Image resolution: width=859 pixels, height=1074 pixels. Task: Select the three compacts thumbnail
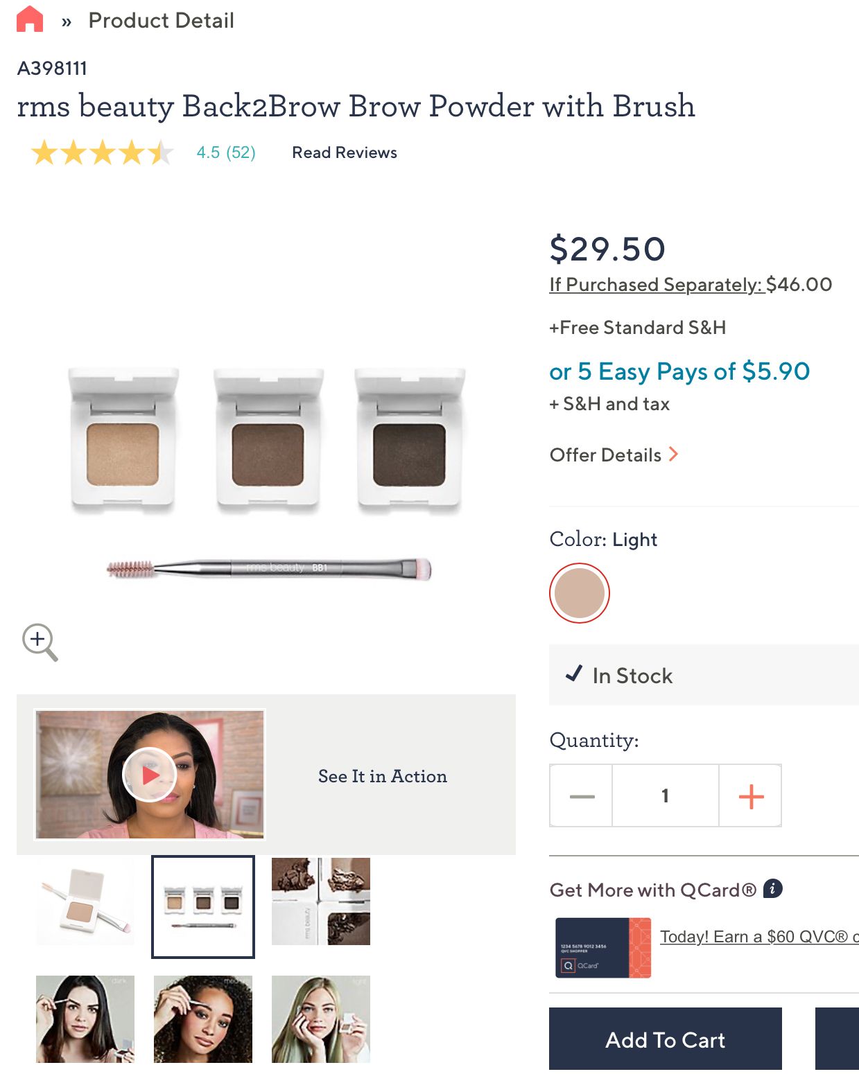[x=203, y=906]
